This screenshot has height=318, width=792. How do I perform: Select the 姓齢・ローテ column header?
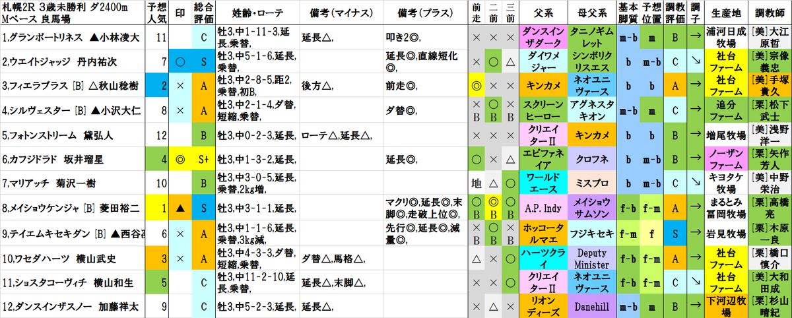257,13
